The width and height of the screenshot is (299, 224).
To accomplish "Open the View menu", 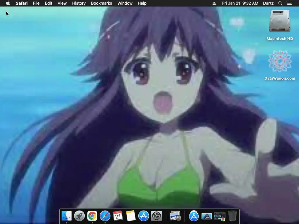I will click(62, 3).
